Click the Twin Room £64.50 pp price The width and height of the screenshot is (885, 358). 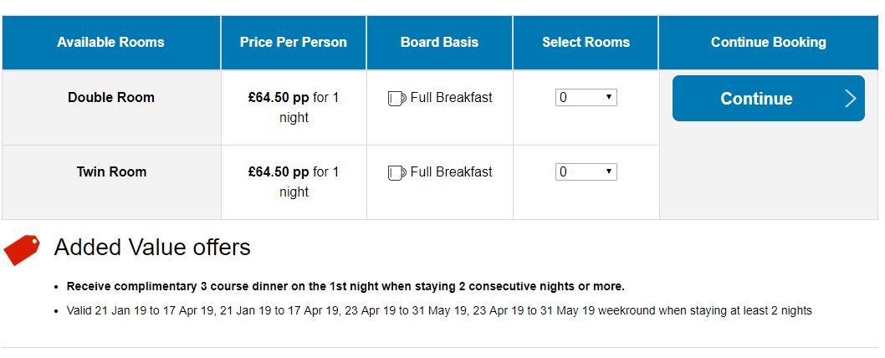(279, 171)
